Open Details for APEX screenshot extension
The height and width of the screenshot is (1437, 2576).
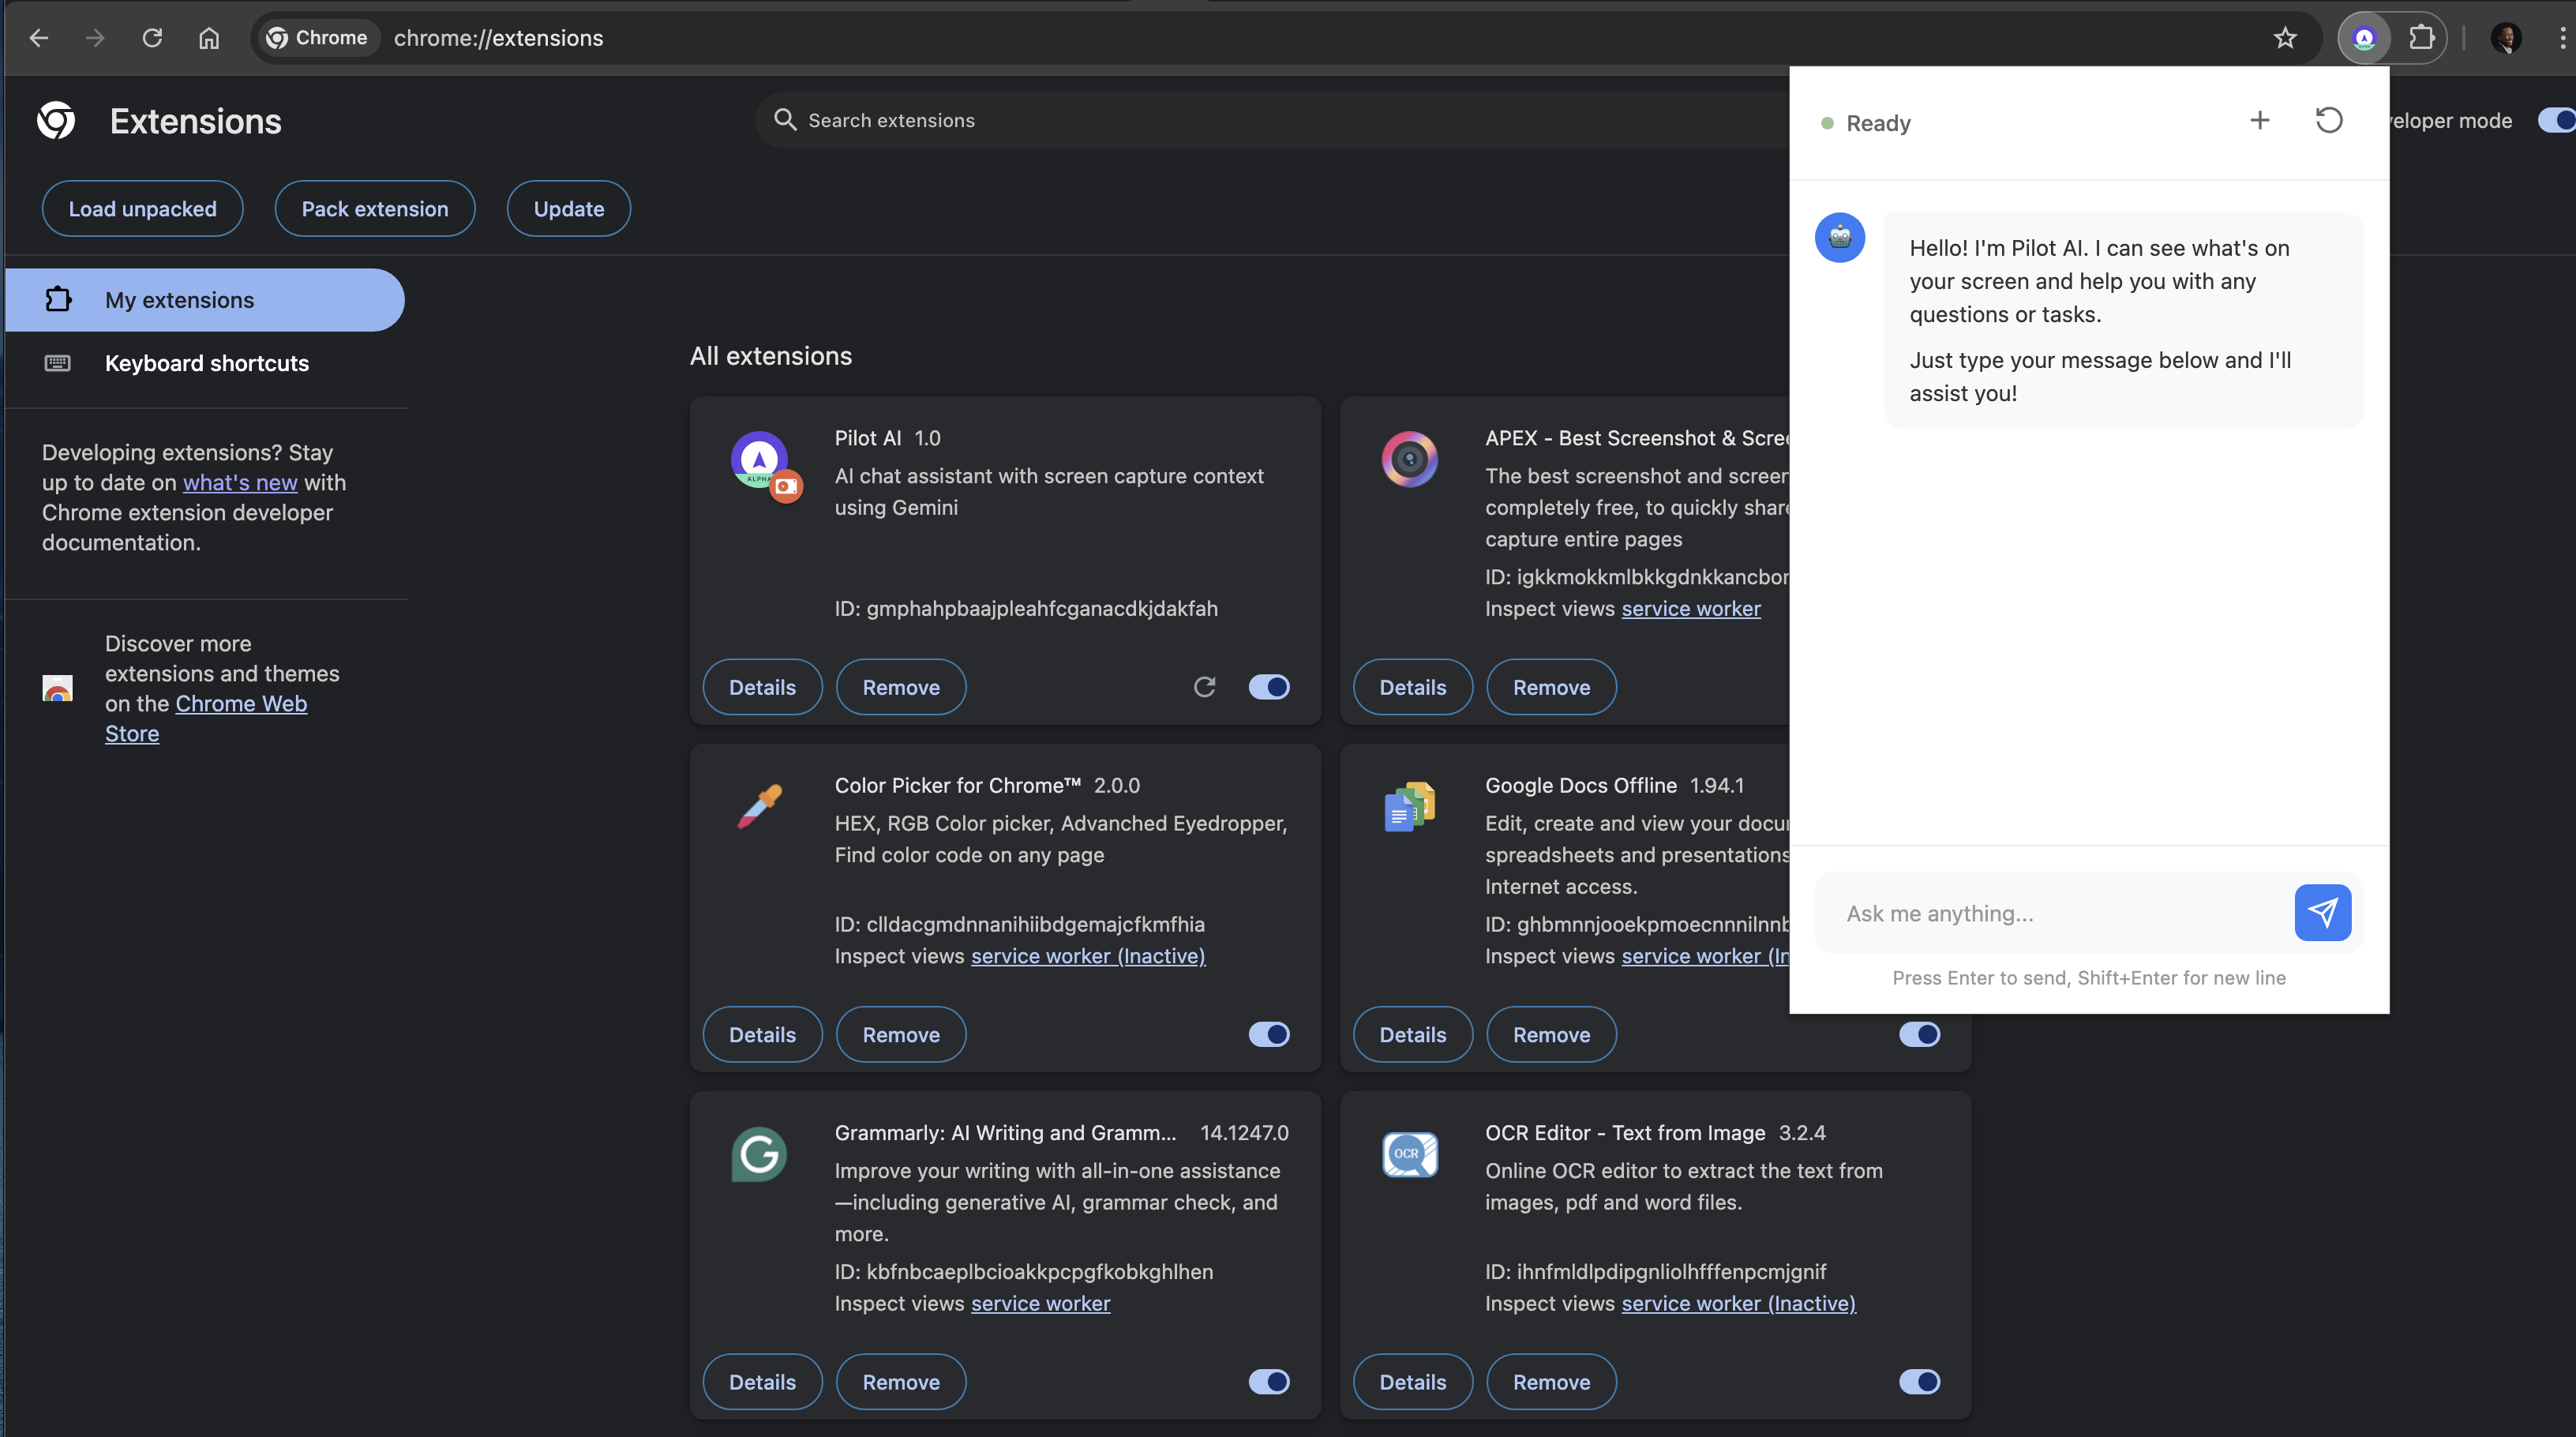click(x=1412, y=687)
